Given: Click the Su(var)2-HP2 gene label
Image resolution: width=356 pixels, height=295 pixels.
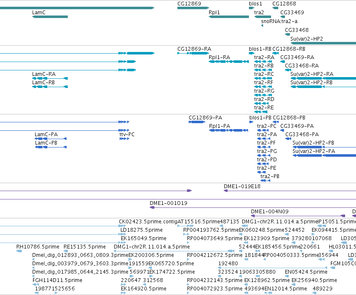Looking at the screenshot, I should [x=307, y=39].
